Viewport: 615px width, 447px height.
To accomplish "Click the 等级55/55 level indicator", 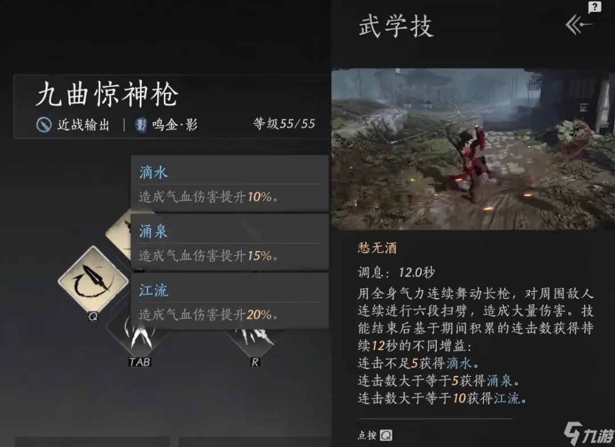I will pos(284,124).
